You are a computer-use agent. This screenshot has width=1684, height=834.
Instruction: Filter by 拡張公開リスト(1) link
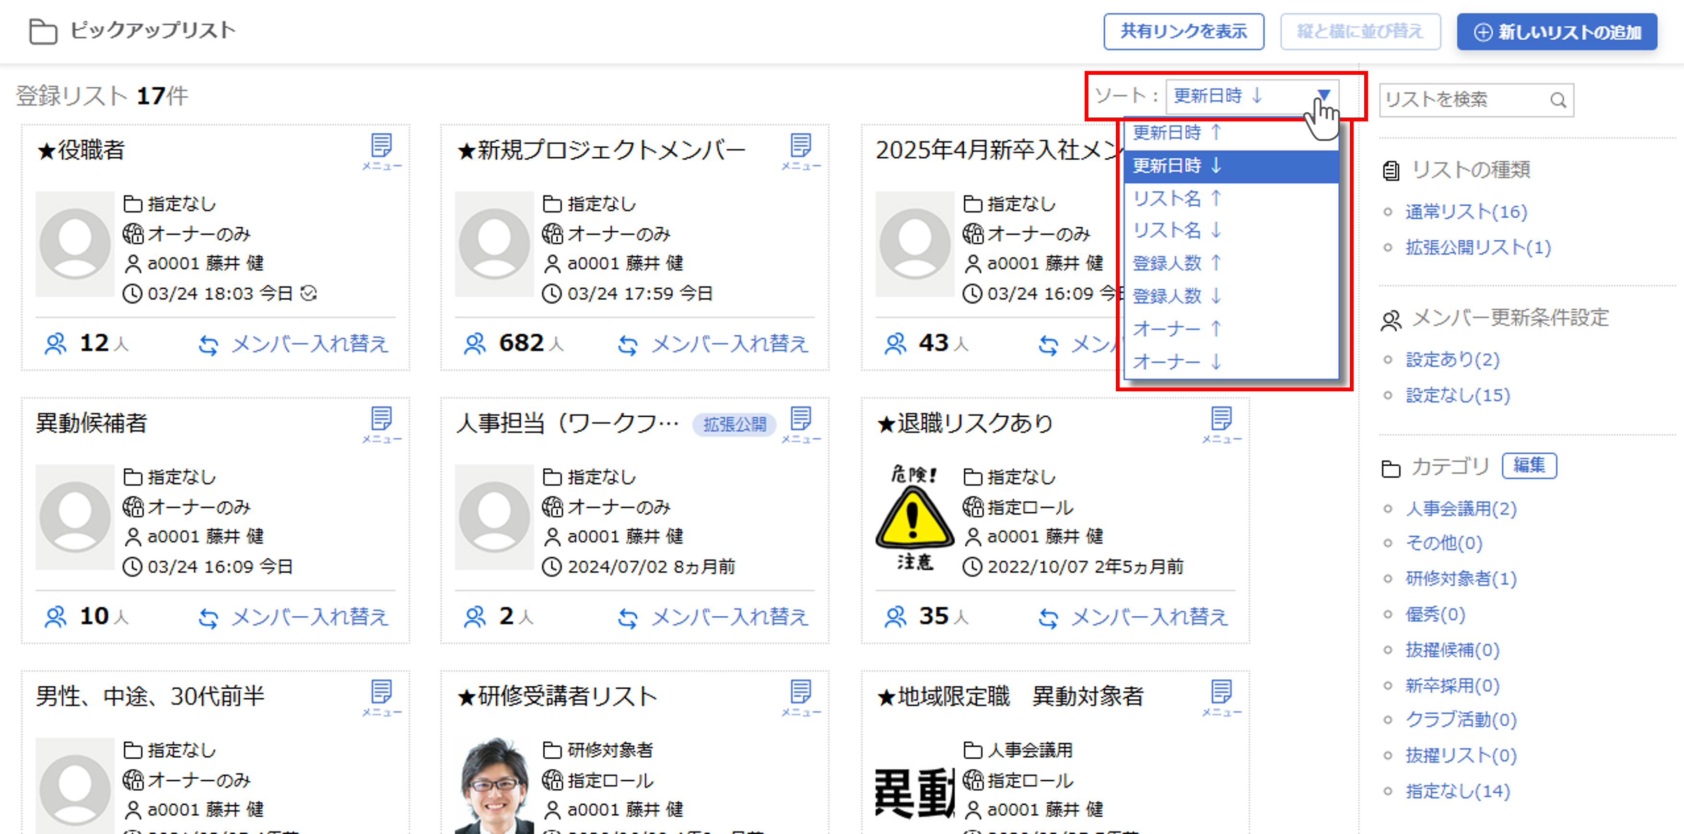click(1477, 248)
